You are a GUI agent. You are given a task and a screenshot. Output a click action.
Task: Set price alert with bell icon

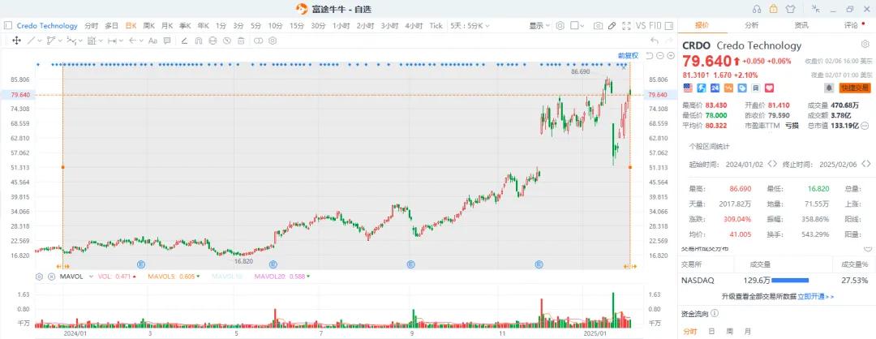click(829, 88)
